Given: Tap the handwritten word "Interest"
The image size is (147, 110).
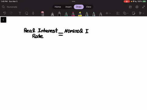Looking at the screenshot, I should [x=48, y=31].
